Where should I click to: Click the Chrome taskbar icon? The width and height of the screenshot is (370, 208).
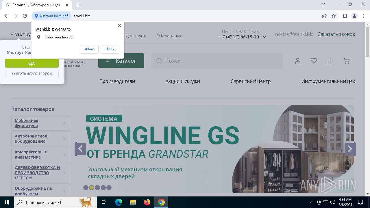161,202
